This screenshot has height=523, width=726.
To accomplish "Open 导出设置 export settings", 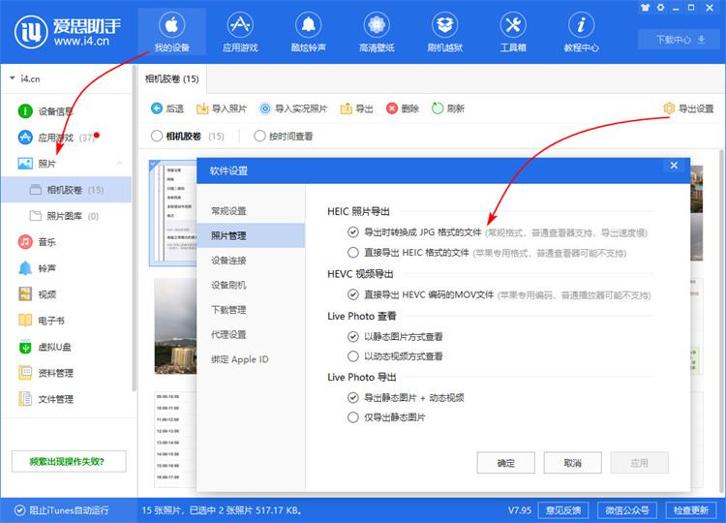I will pos(688,108).
